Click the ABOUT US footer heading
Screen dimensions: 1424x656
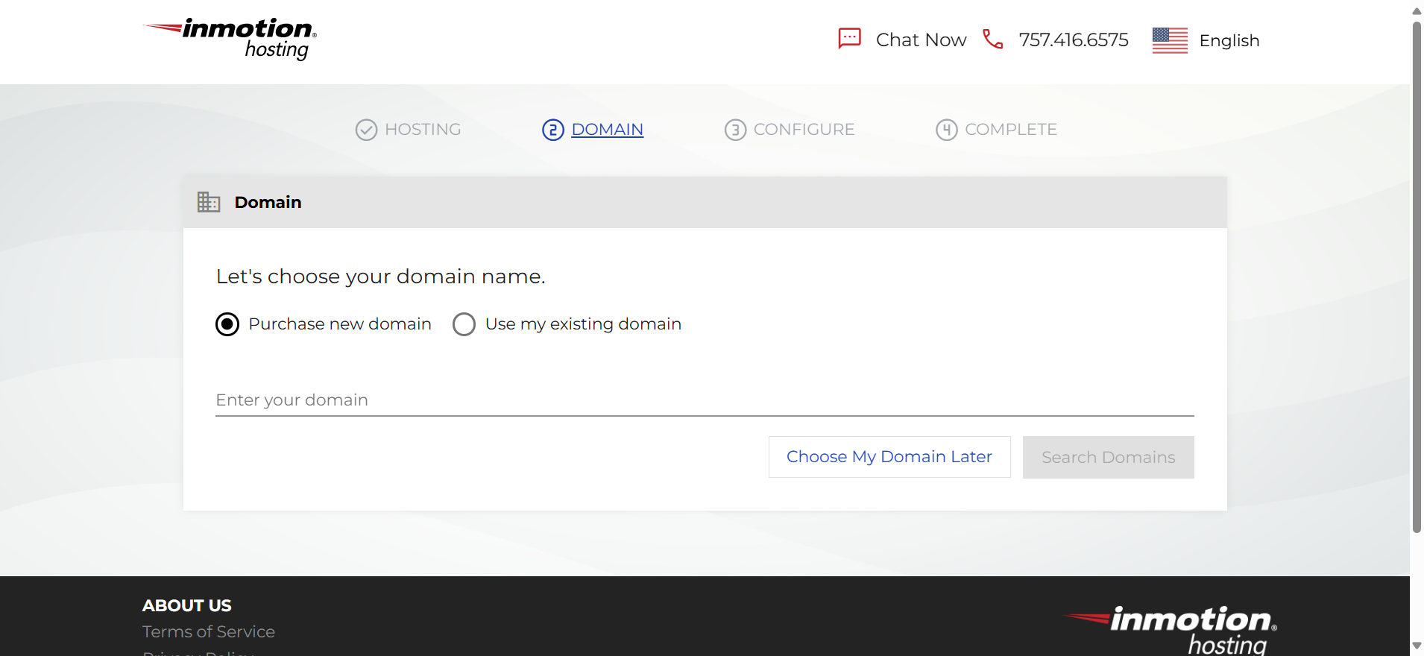pos(187,605)
